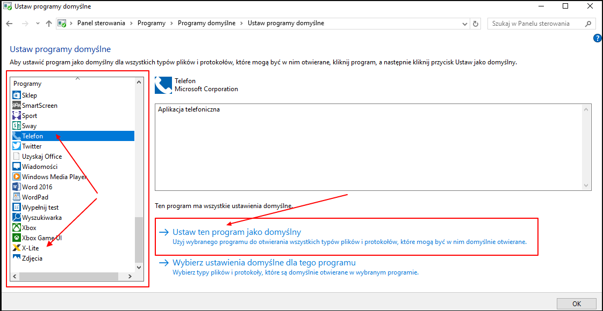The image size is (603, 311).
Task: Click the Word 2016 icon
Action: click(x=17, y=187)
